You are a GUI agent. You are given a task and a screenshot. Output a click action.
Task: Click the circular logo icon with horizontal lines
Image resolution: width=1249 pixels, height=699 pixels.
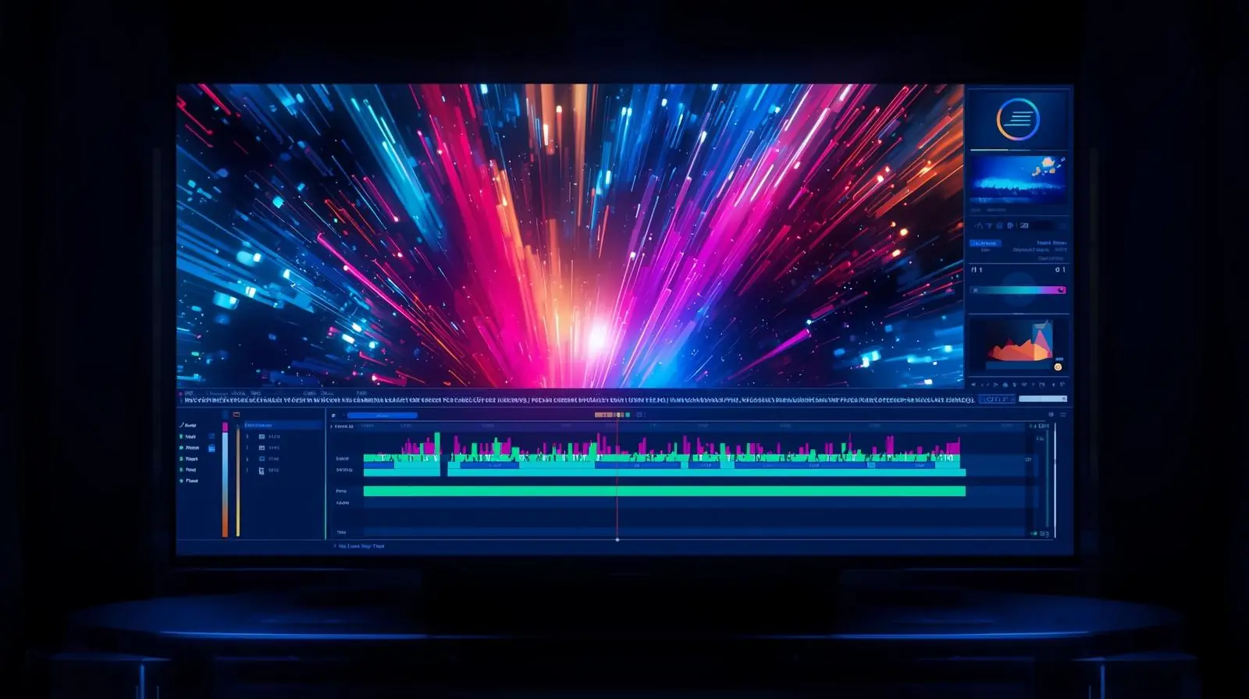point(1018,119)
